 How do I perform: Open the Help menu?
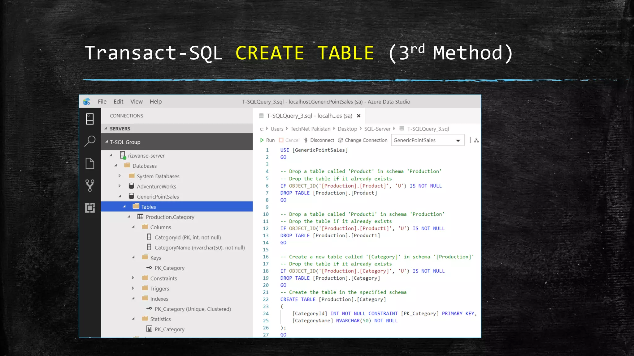point(156,102)
